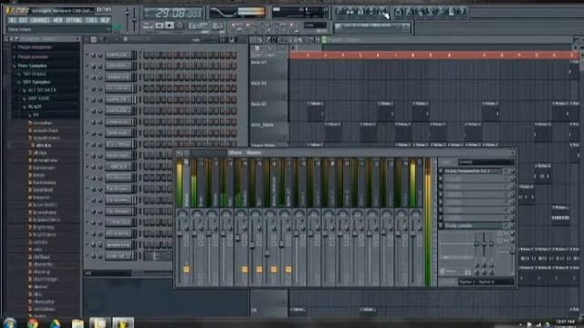
Task: Activate first step of the top channel
Action: [x=146, y=55]
